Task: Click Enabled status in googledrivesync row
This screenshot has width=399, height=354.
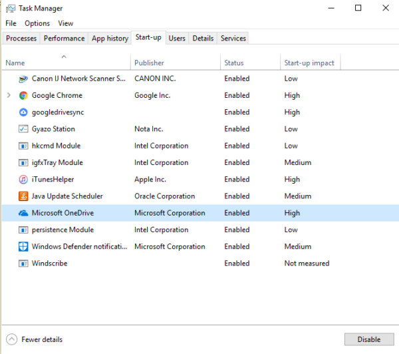Action: (x=237, y=112)
